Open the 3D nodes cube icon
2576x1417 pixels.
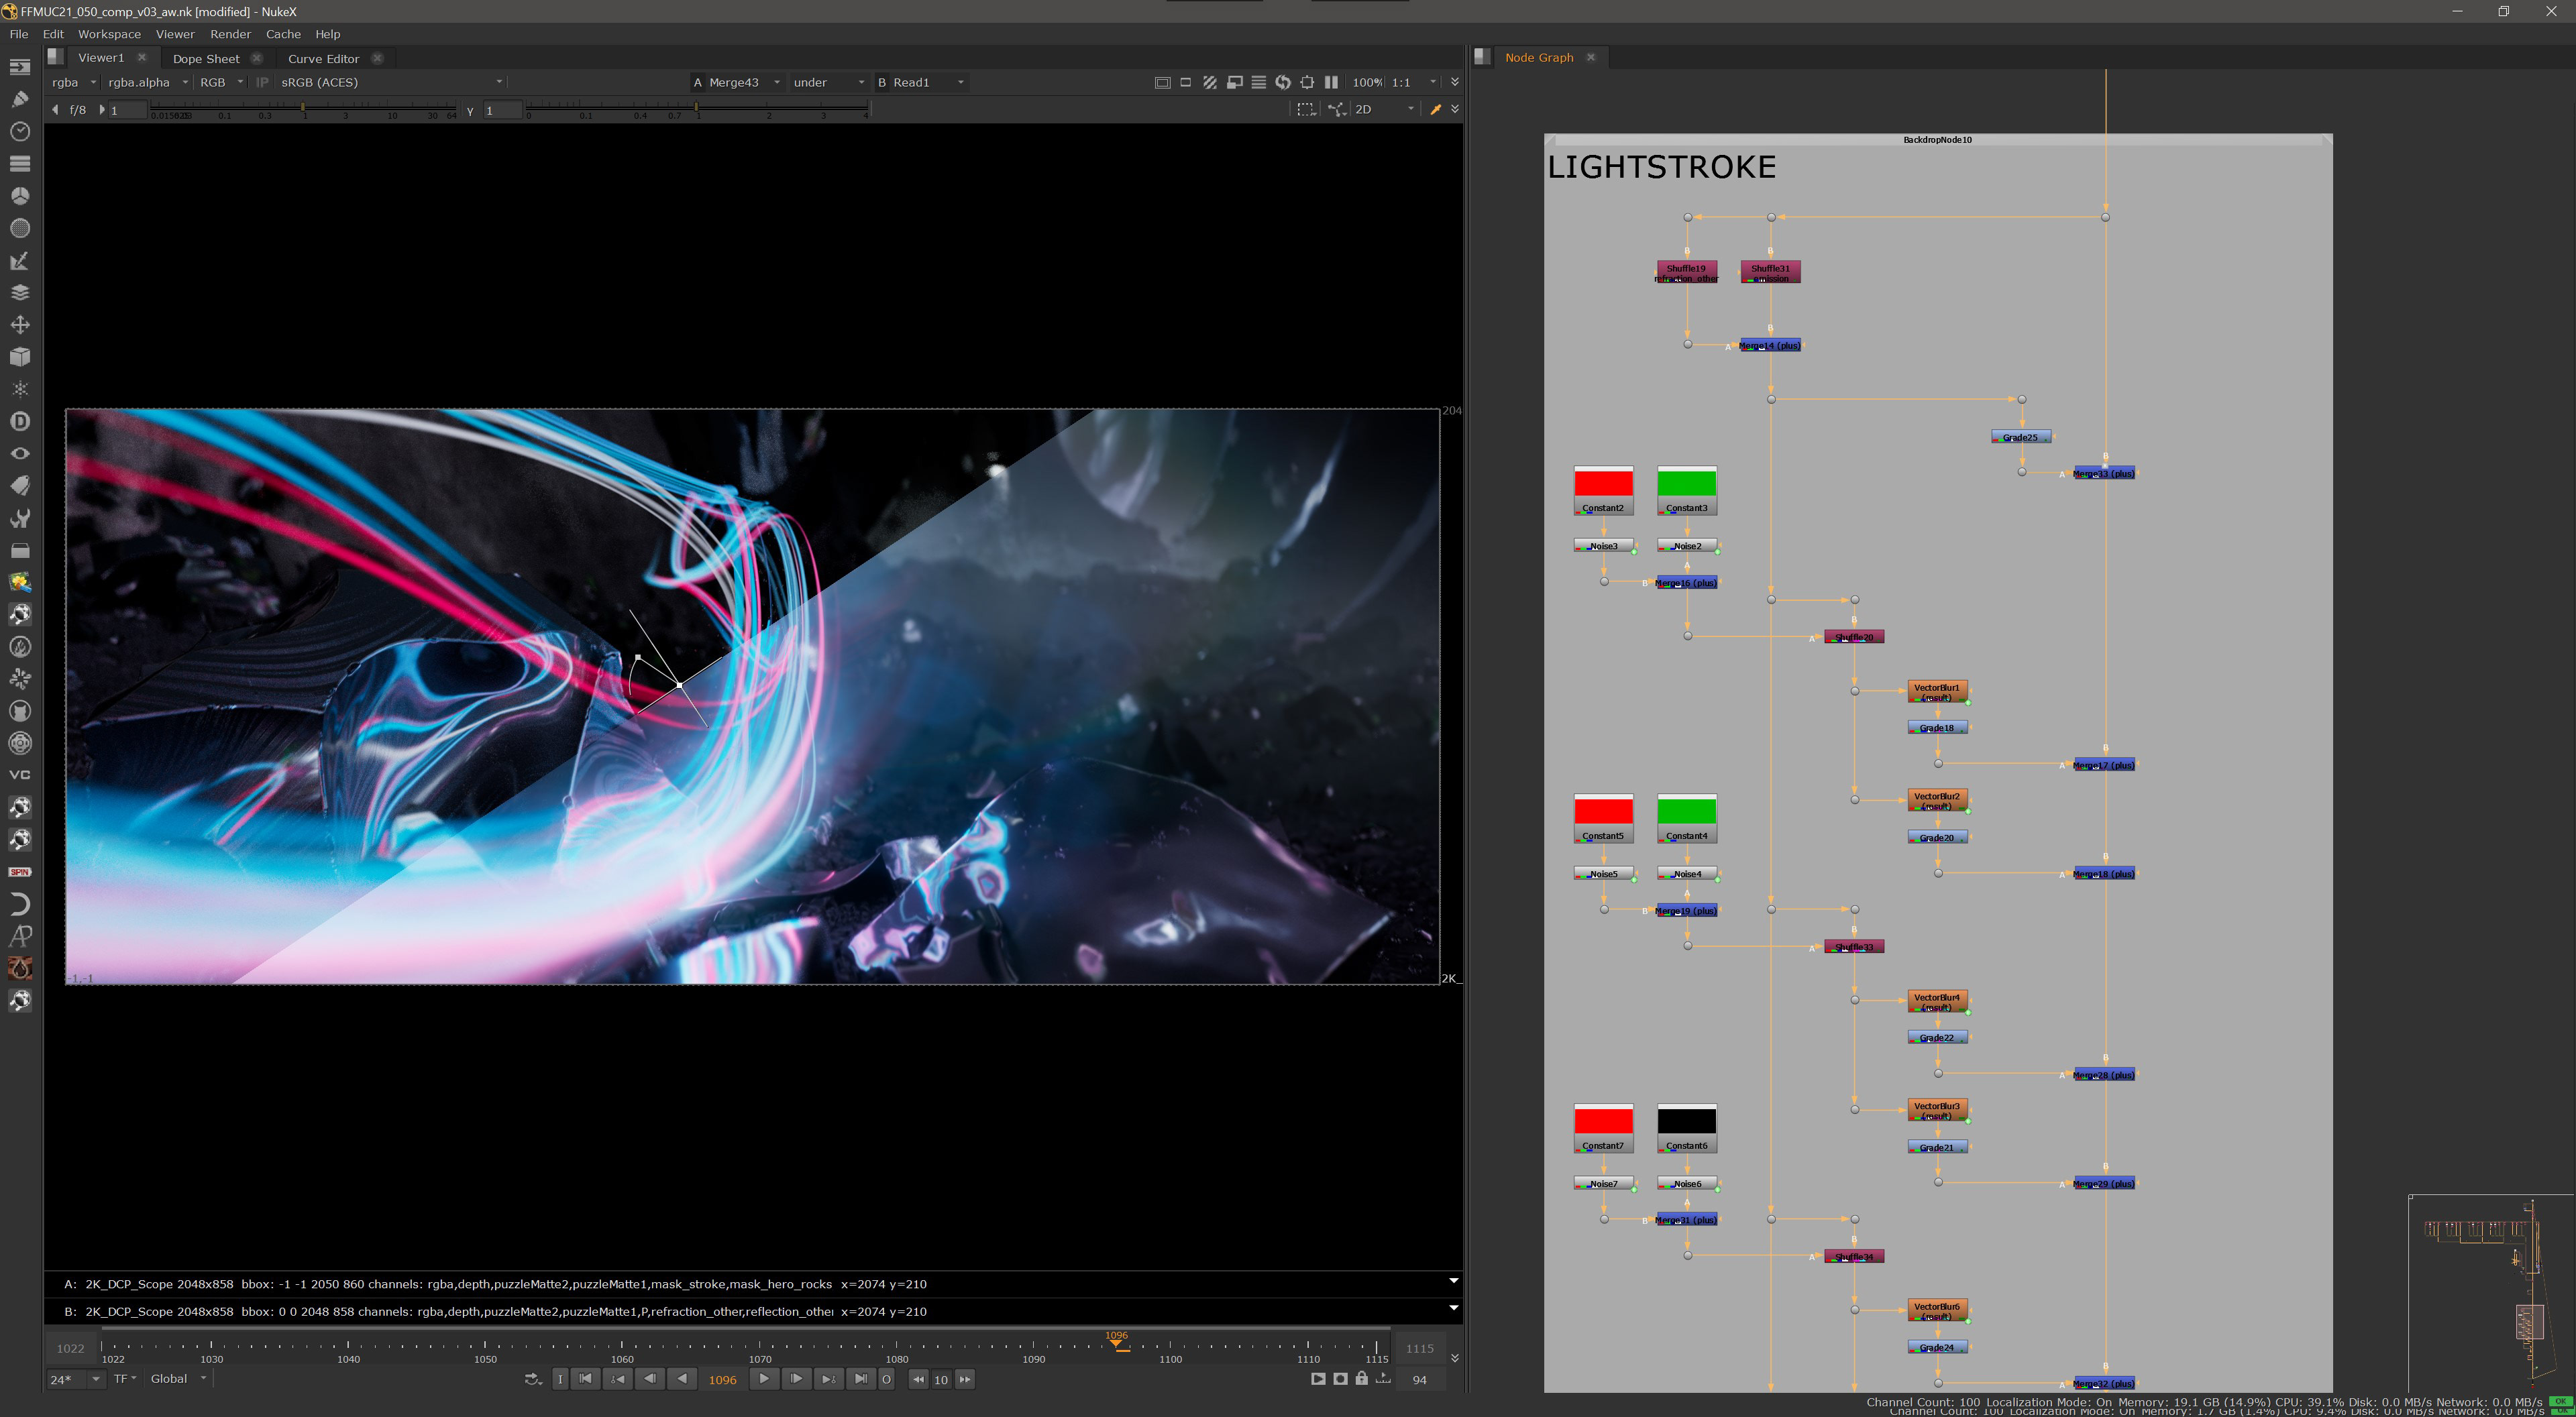[x=19, y=357]
